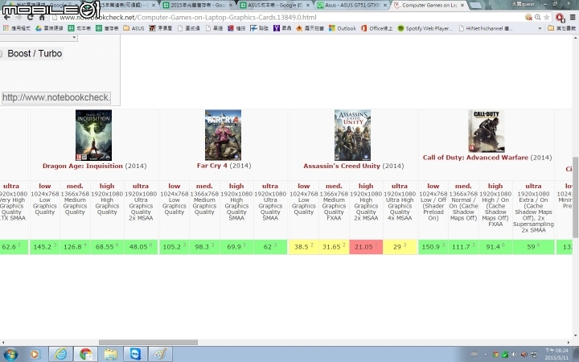Open media player icon in taskbar
Viewport: 579px width, 362px height.
[35, 355]
